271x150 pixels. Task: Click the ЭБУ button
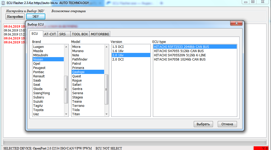click(36, 17)
